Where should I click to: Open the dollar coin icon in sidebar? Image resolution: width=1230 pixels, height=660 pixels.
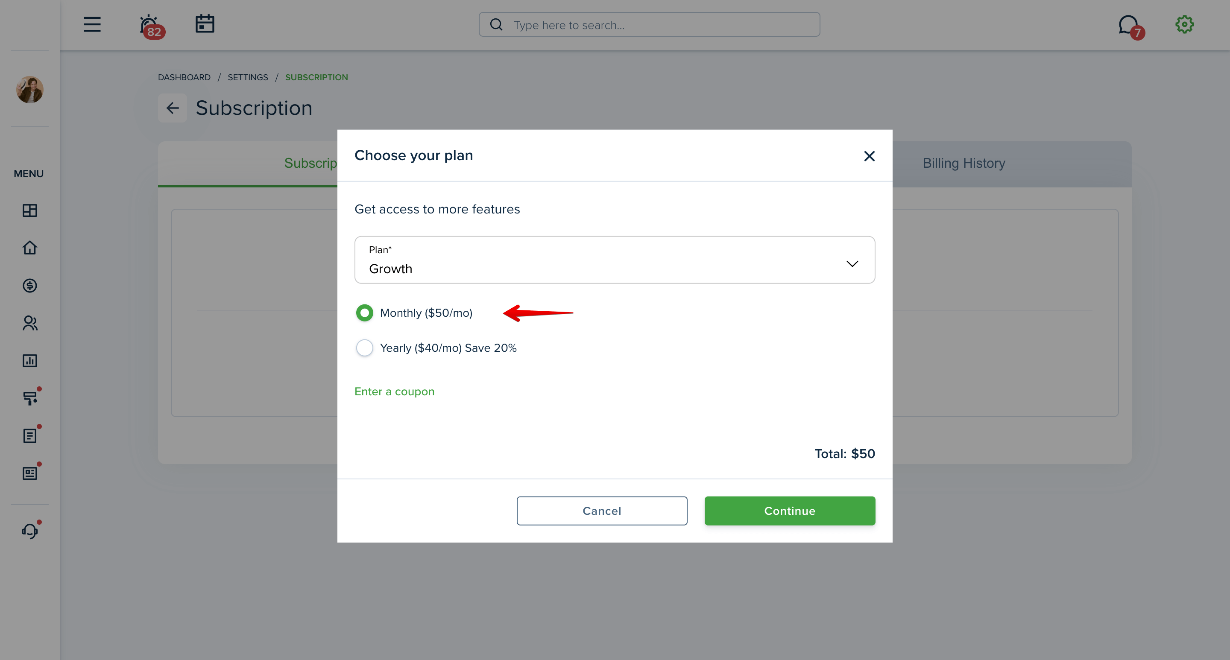29,285
